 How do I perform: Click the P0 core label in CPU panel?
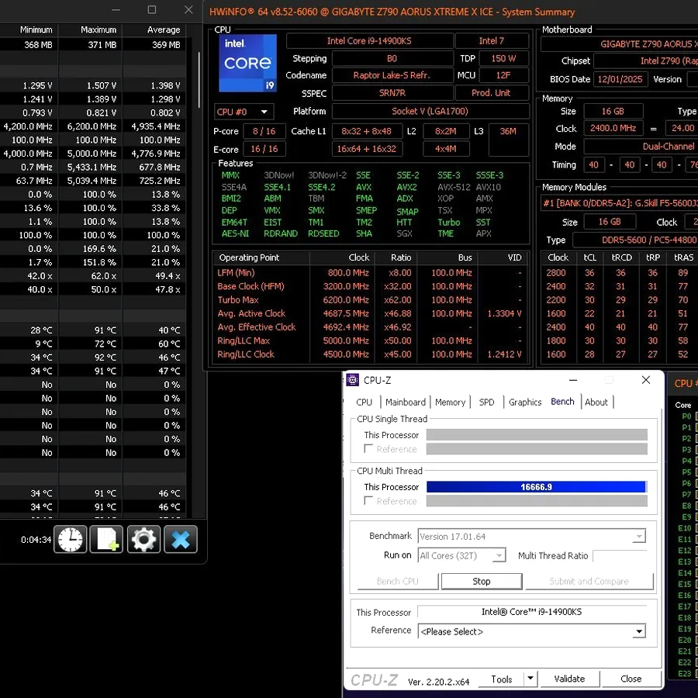(686, 416)
